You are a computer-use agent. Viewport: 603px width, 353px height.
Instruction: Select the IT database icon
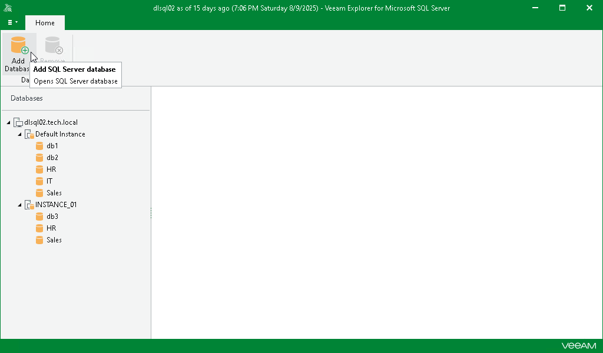pyautogui.click(x=39, y=181)
